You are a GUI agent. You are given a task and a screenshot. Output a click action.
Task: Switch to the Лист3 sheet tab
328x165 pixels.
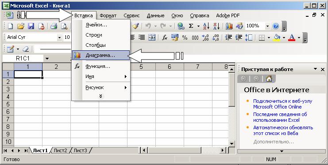point(80,150)
